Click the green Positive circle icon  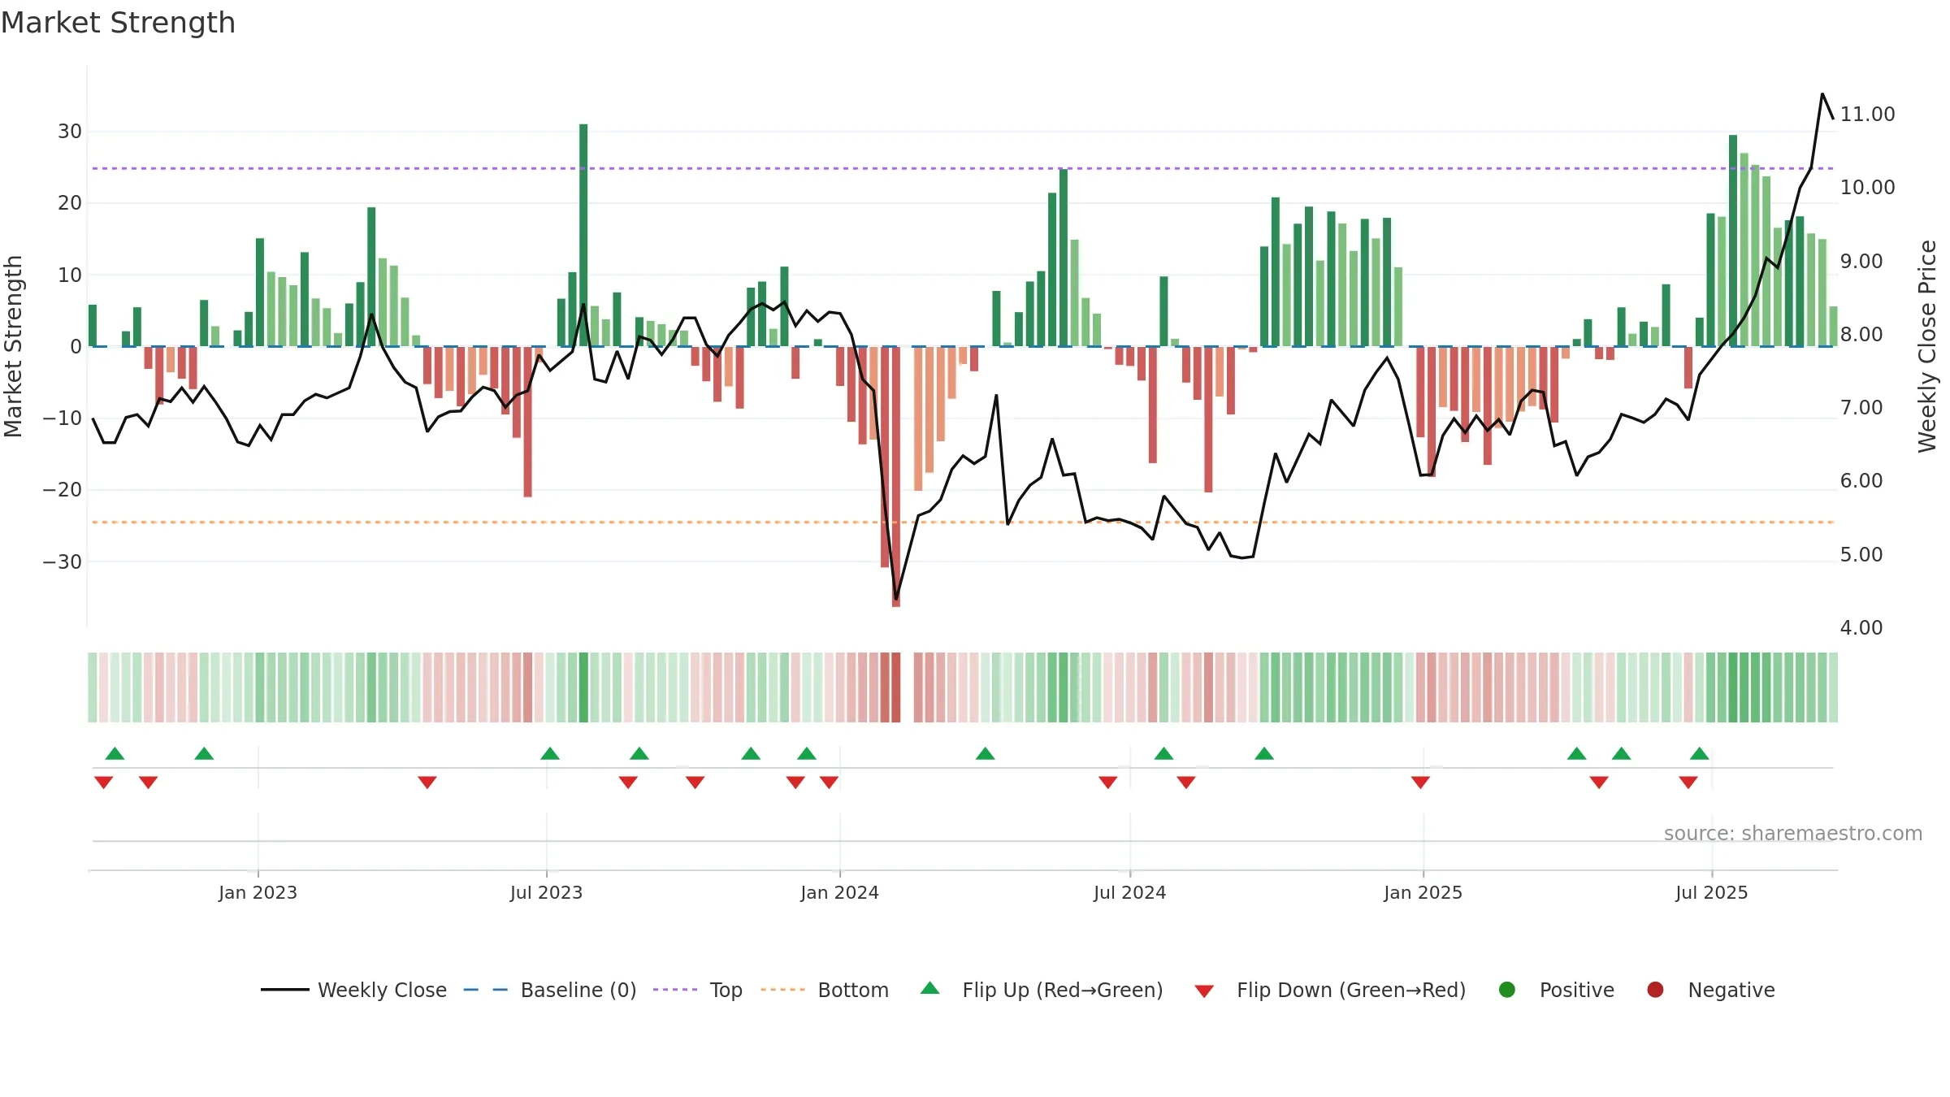point(1507,990)
